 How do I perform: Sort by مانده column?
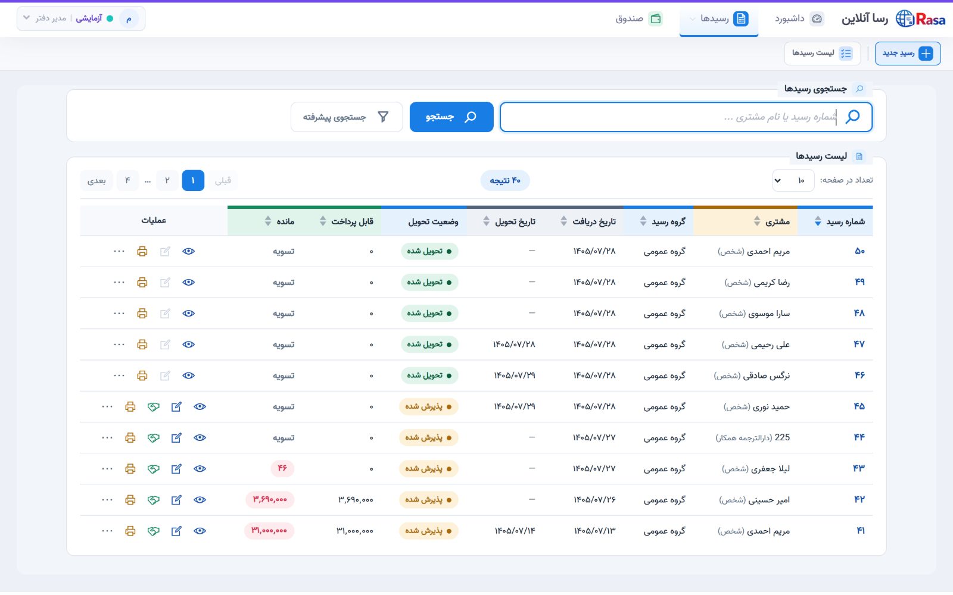pyautogui.click(x=279, y=221)
